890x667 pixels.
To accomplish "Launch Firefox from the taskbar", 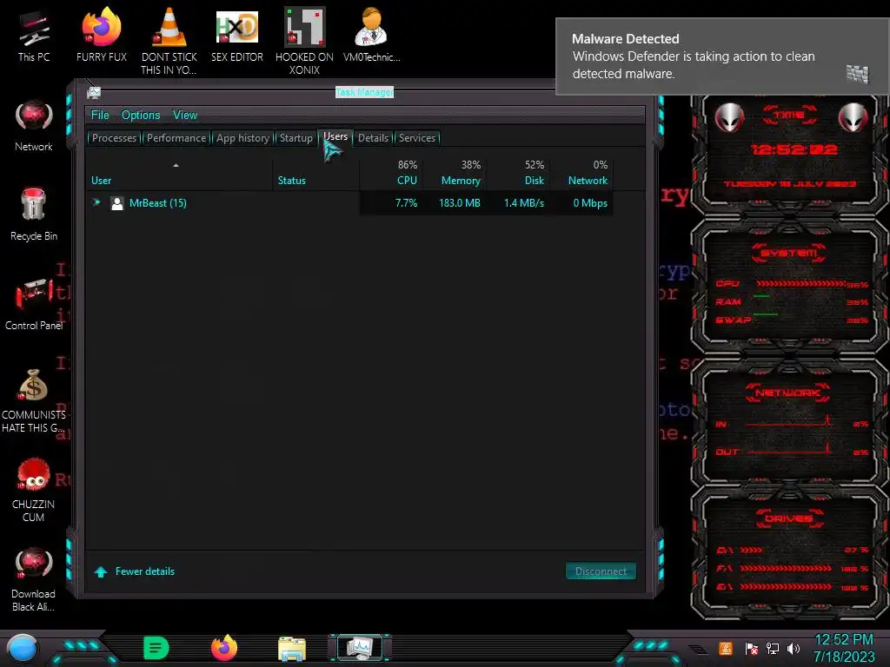I will point(224,648).
